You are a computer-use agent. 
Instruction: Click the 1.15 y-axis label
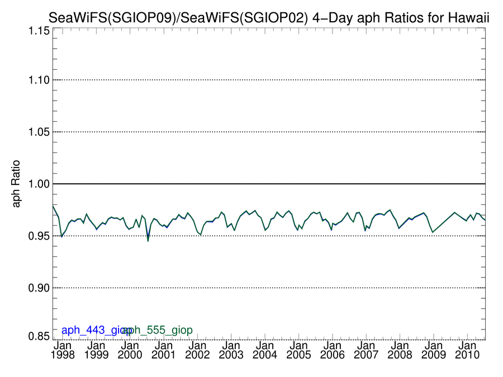(39, 31)
